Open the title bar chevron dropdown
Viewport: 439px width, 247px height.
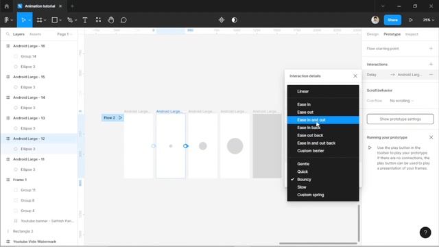point(383,6)
